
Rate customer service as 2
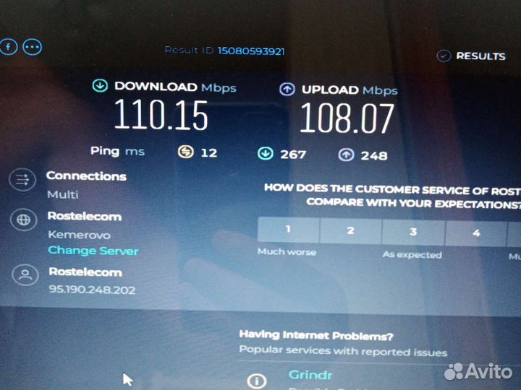click(x=351, y=231)
